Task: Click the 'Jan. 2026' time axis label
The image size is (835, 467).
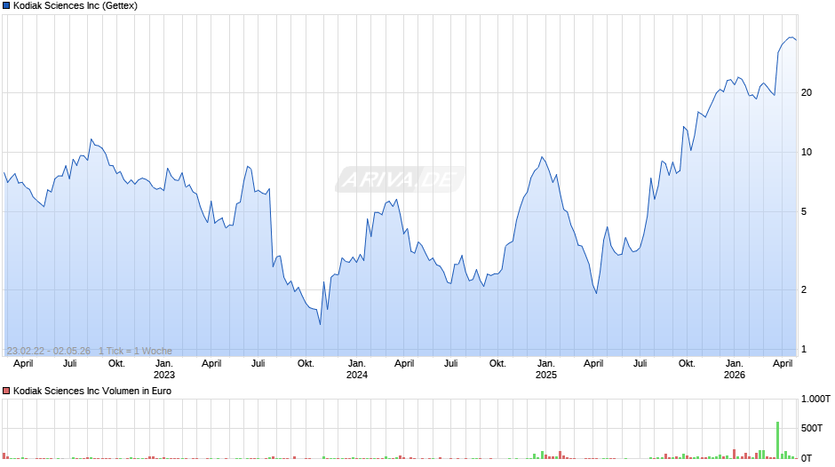Action: [735, 369]
